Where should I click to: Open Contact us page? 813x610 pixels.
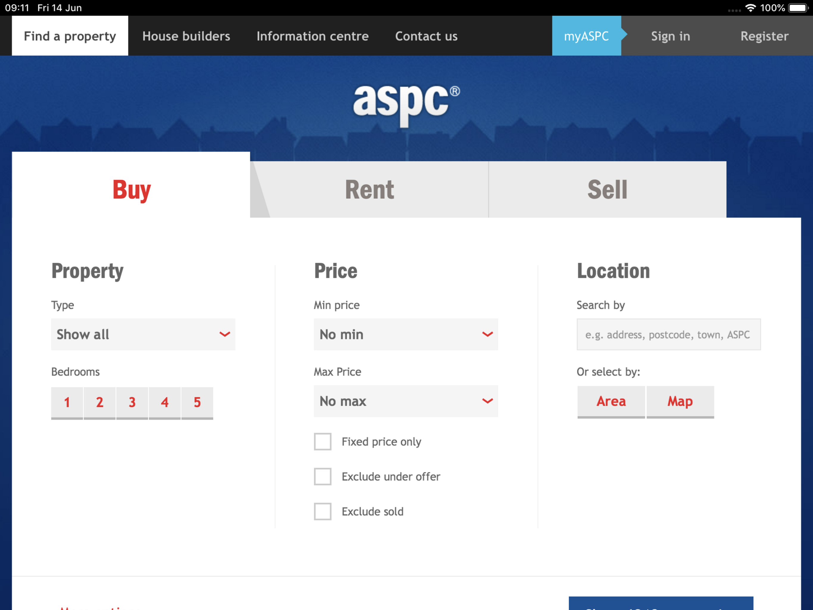point(426,36)
